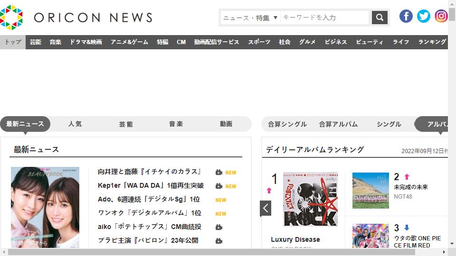Click the NGT48 artist name

[403, 196]
